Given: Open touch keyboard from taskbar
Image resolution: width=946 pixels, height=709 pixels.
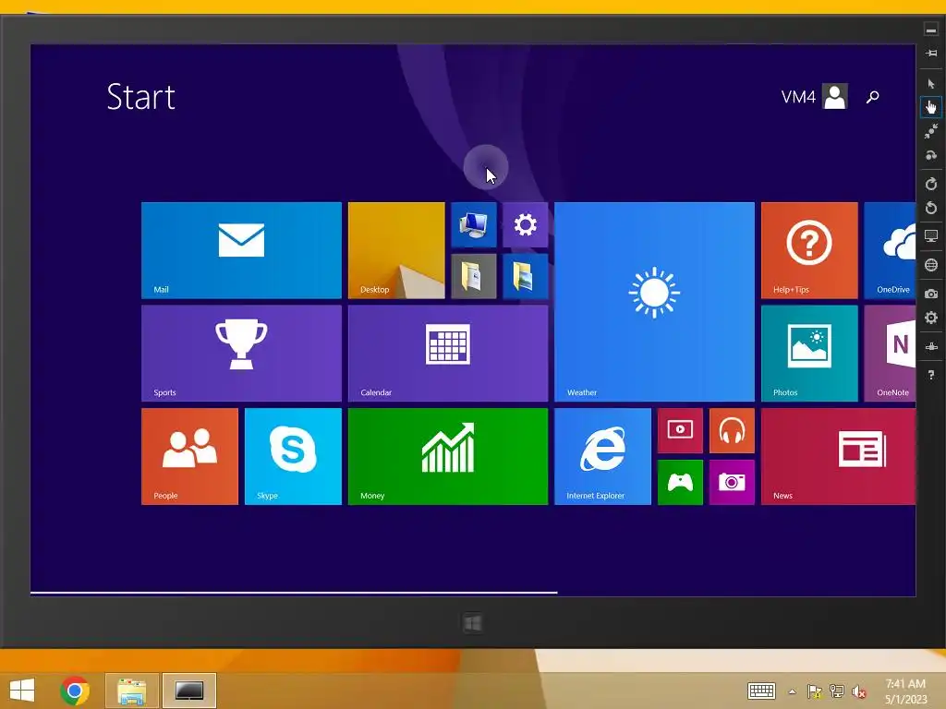Looking at the screenshot, I should (x=761, y=691).
